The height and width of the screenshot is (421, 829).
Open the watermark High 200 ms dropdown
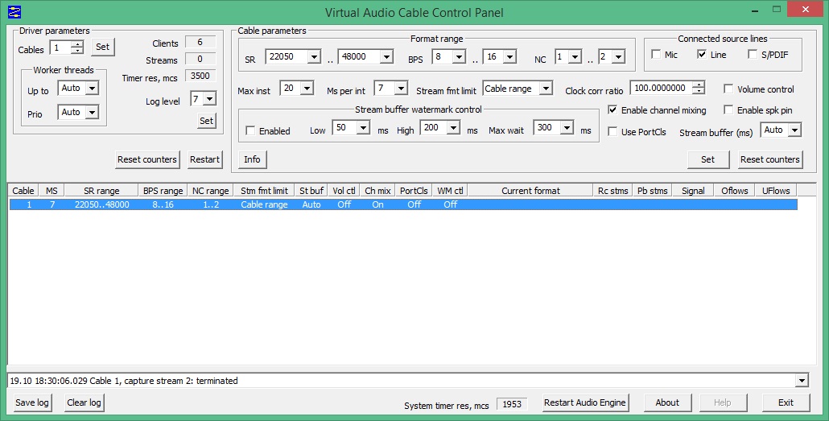(453, 128)
